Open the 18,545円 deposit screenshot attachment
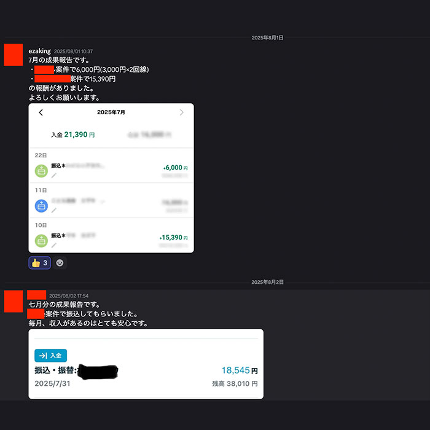The image size is (430, 430). 146,364
